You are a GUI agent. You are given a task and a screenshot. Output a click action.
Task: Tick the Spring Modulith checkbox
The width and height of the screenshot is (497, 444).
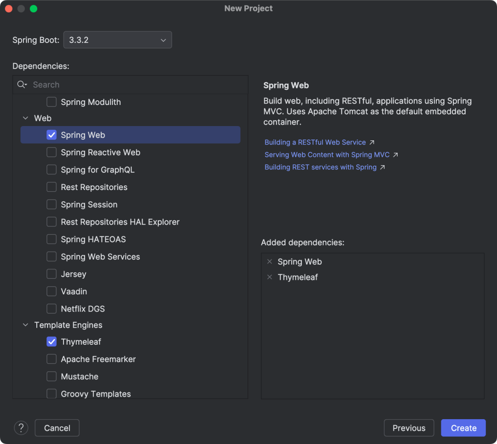pyautogui.click(x=52, y=102)
